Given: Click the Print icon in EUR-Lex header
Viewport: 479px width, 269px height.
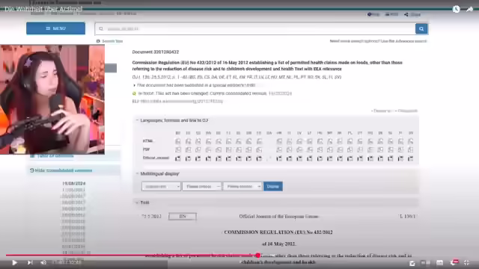Looking at the screenshot, I should [x=391, y=14].
